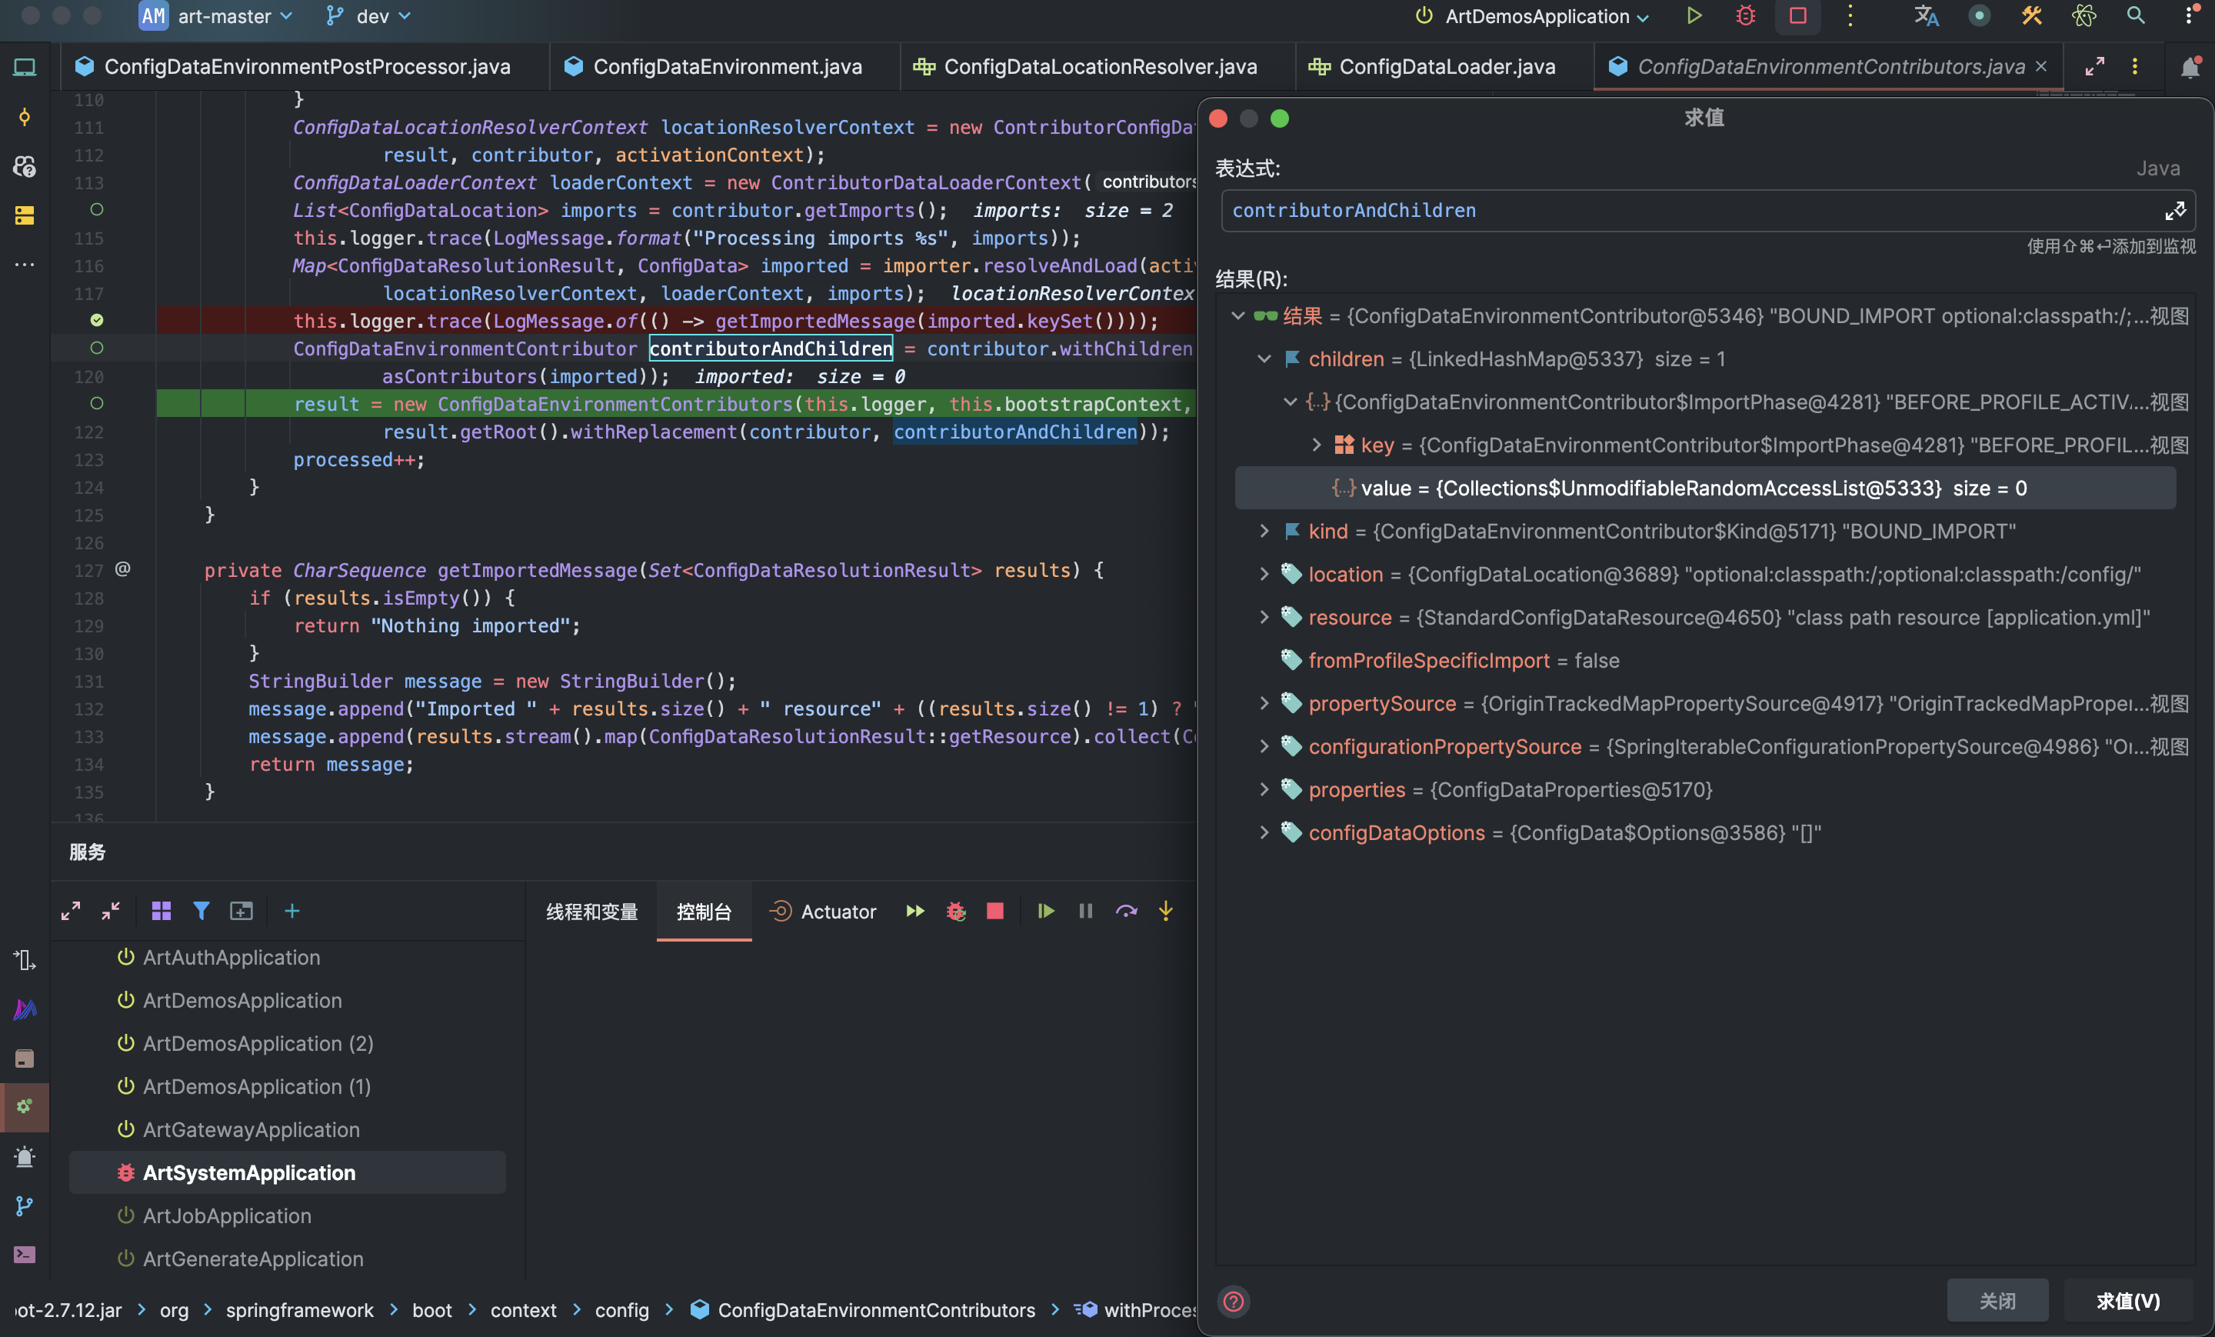Viewport: 2215px width, 1337px height.
Task: Click the Debug bug icon in top toolbar
Action: pos(1745,16)
